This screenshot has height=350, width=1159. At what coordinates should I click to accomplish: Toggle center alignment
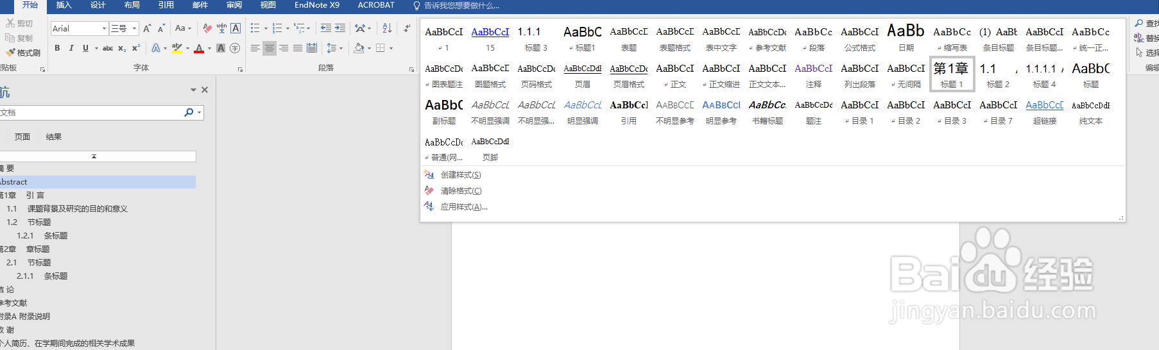point(269,48)
